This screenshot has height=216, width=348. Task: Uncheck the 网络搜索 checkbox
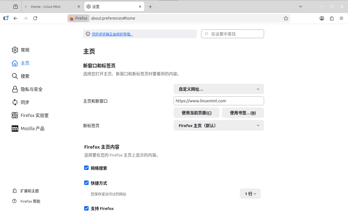pyautogui.click(x=86, y=168)
